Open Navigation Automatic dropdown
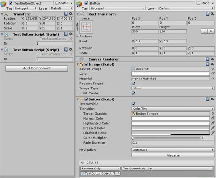216x178 pixels. tap(173, 150)
